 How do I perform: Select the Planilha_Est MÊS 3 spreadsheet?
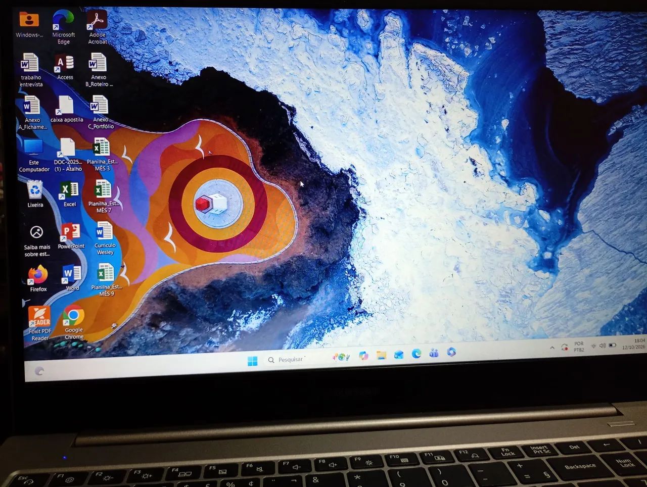[x=102, y=155]
